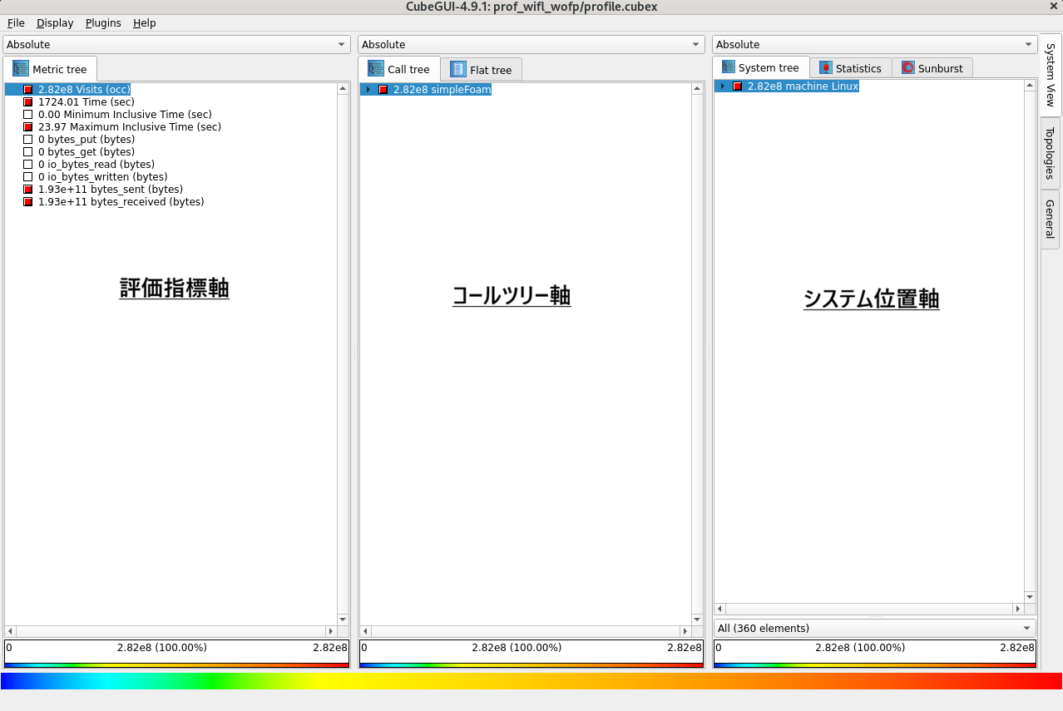Click the rainbow color scale bar
This screenshot has width=1063, height=711.
point(531,681)
